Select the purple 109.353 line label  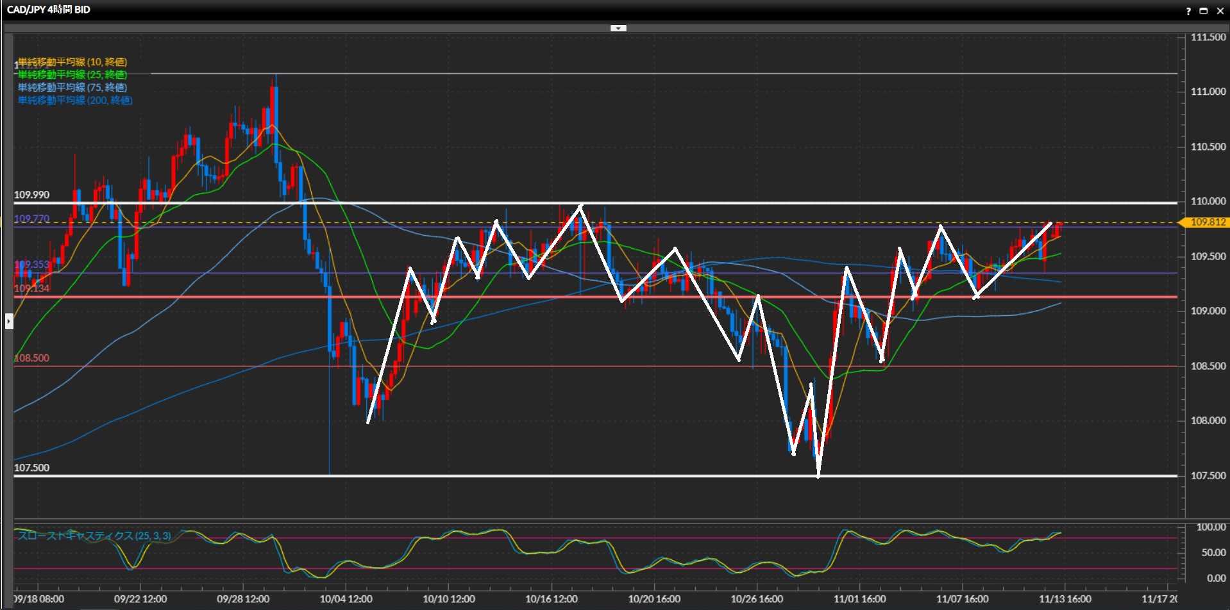point(31,265)
